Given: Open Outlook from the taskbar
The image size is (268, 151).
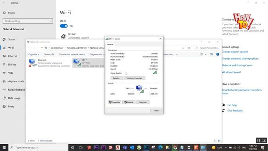Looking at the screenshot, I should coord(132,147).
